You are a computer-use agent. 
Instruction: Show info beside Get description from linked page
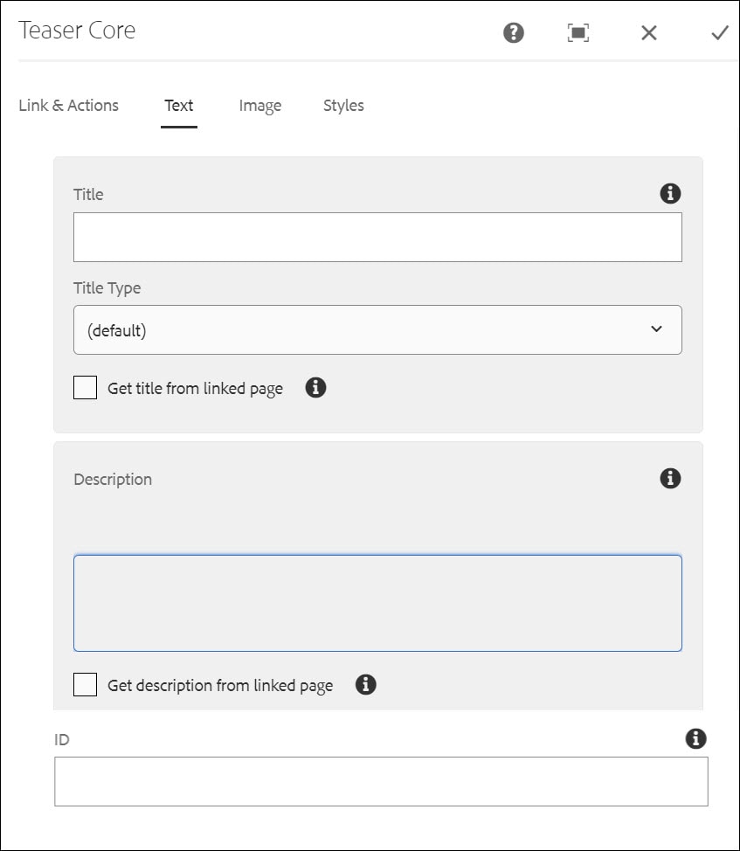[x=366, y=684]
